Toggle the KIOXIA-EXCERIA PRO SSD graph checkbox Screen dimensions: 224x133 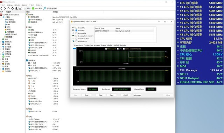(x=124, y=49)
